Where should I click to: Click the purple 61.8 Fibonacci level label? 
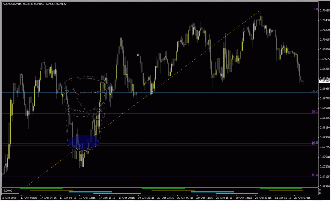(x=315, y=175)
